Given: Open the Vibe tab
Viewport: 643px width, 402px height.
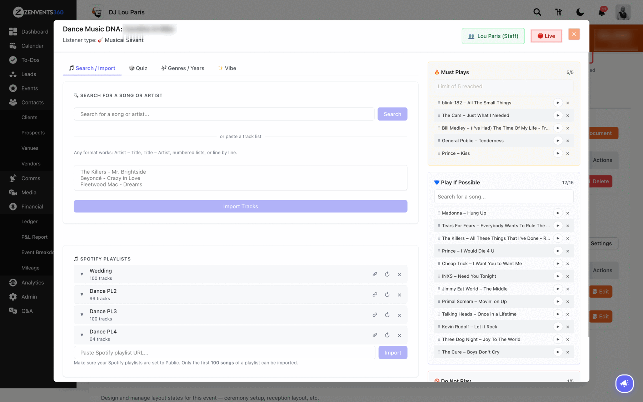Looking at the screenshot, I should 227,68.
